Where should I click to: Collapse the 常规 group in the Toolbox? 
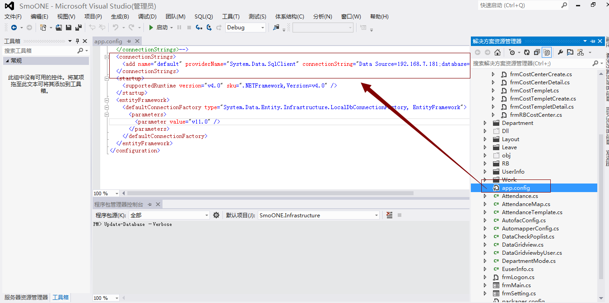pyautogui.click(x=7, y=60)
